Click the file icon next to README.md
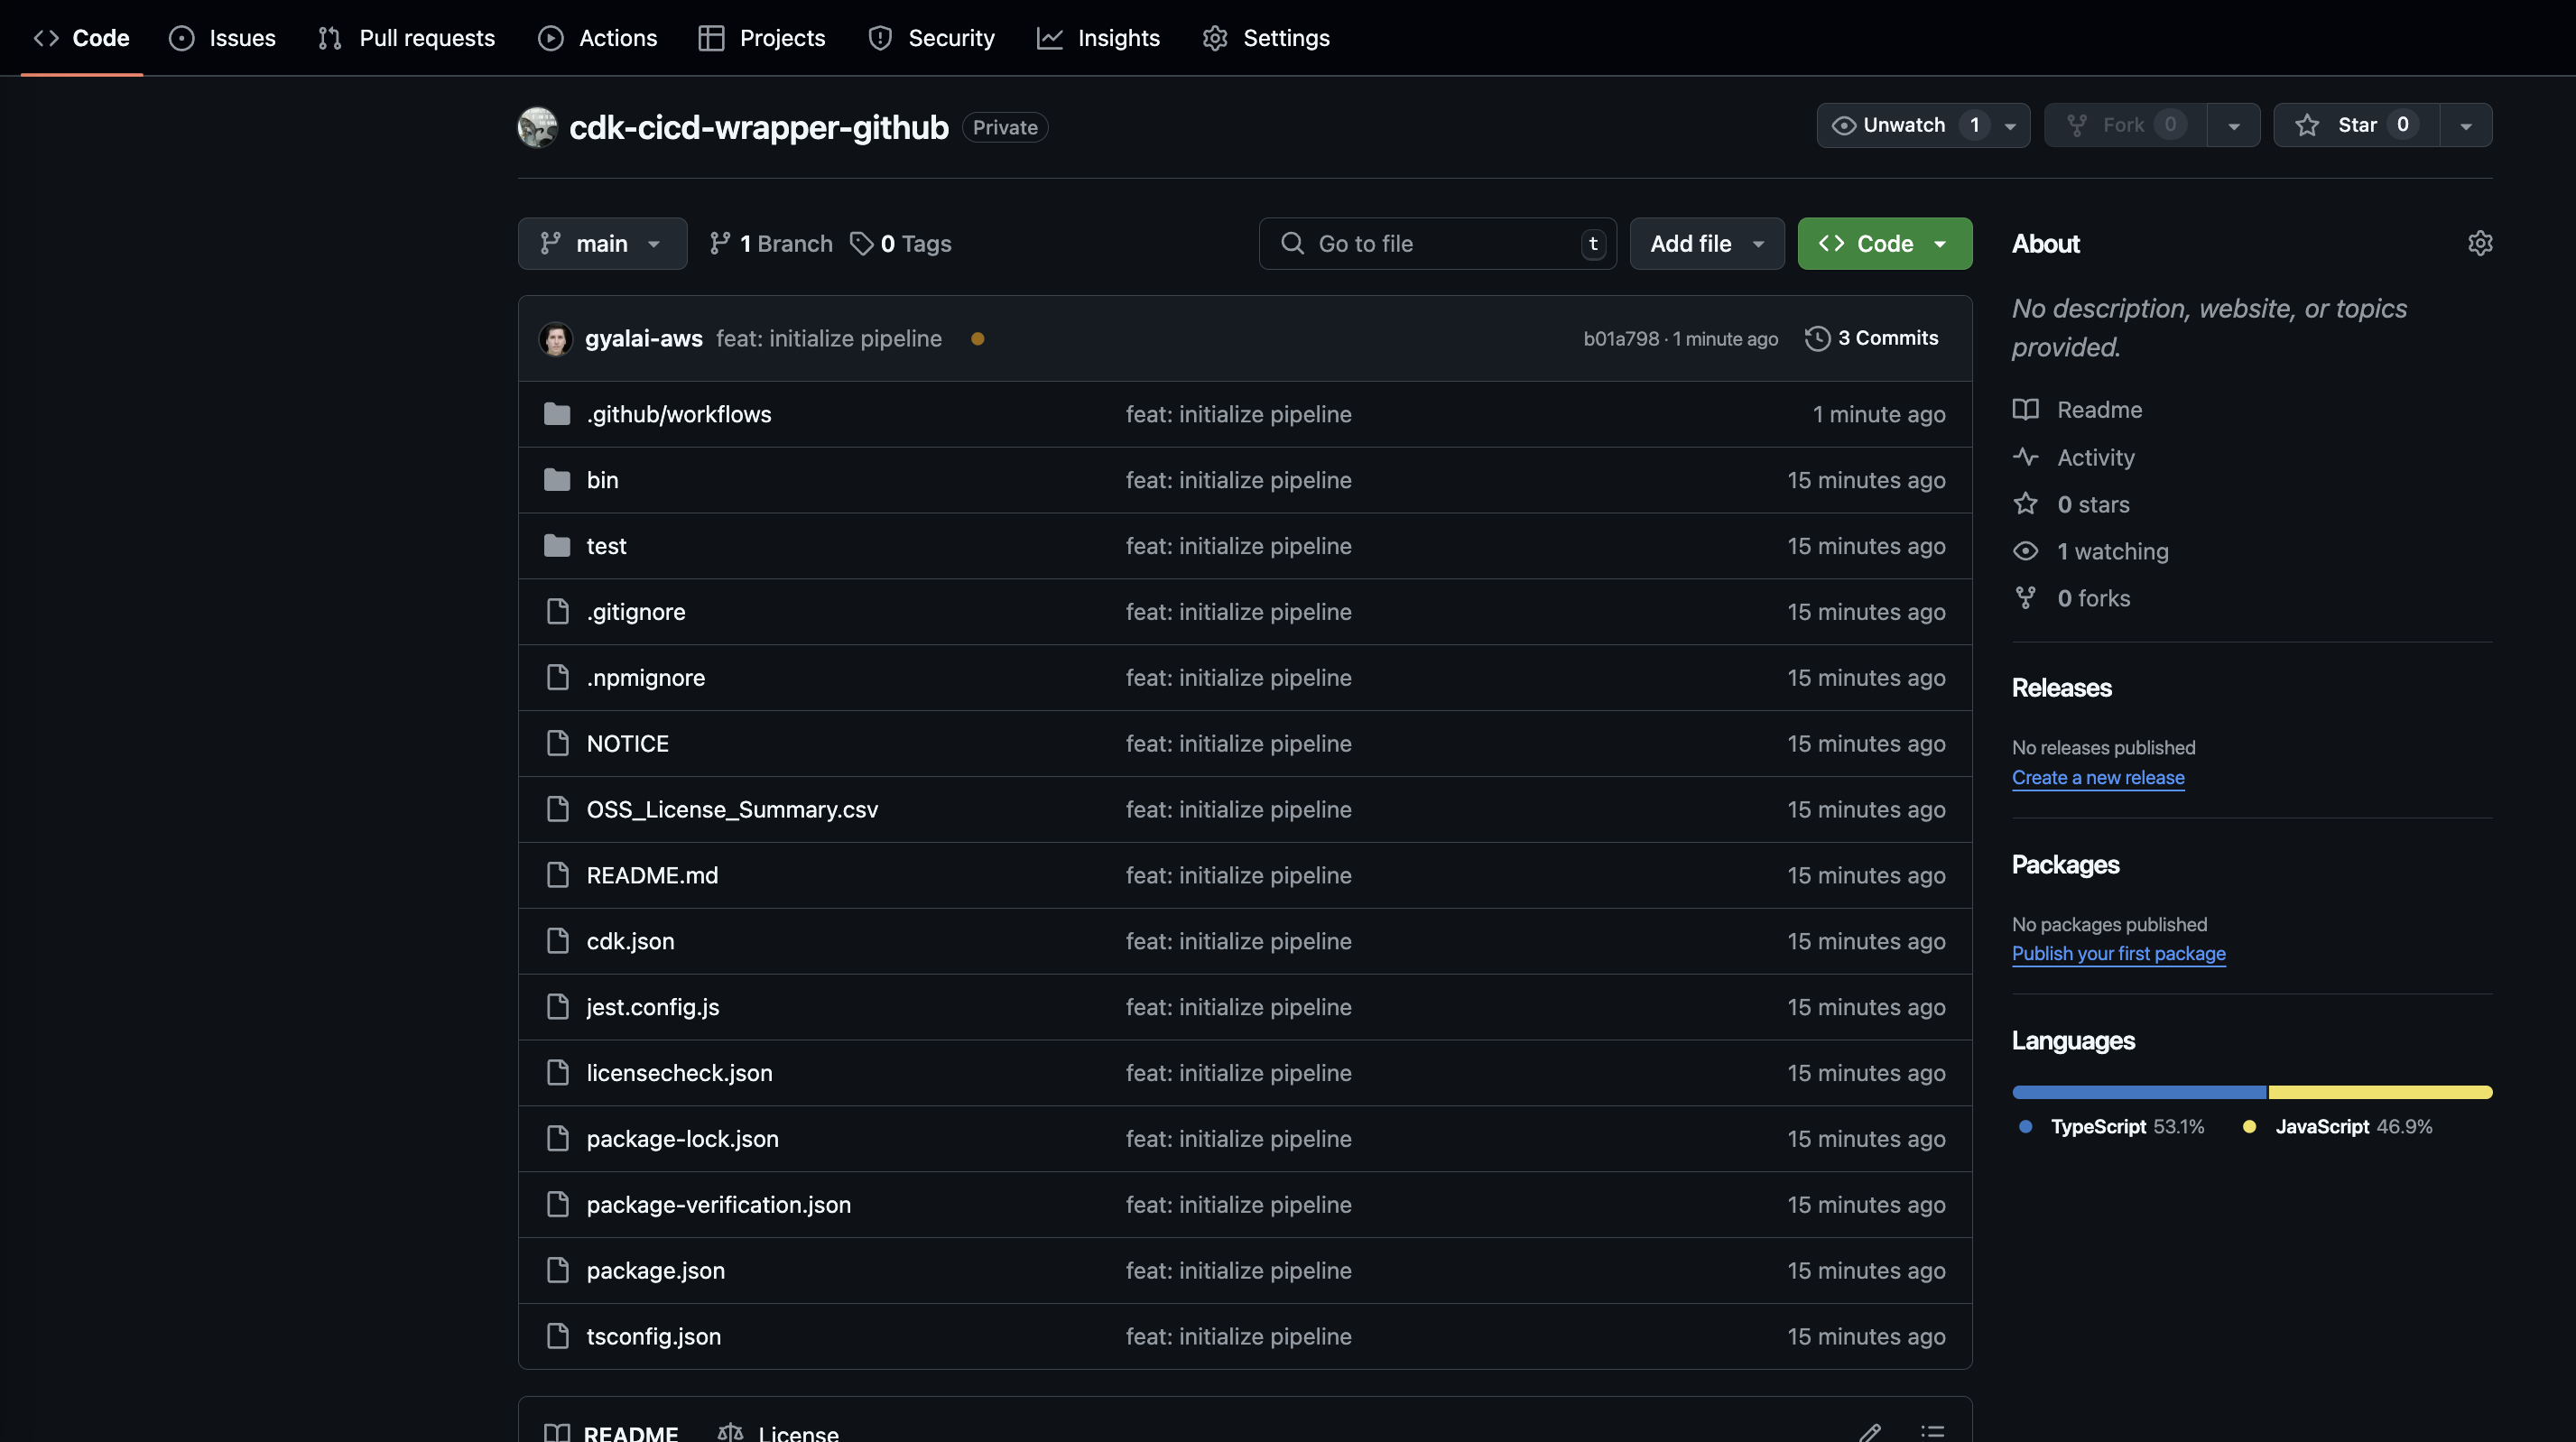Image resolution: width=2576 pixels, height=1442 pixels. tap(558, 875)
